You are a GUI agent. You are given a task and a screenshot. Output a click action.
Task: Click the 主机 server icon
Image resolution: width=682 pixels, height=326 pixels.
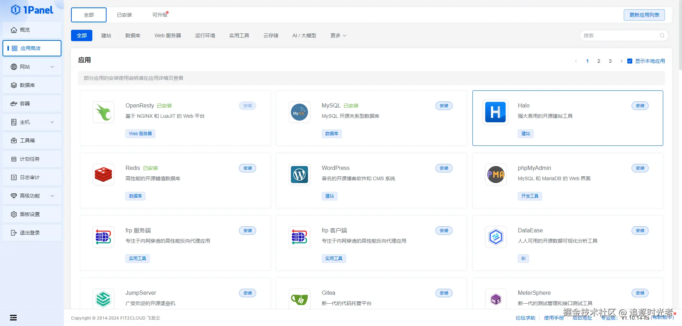14,122
